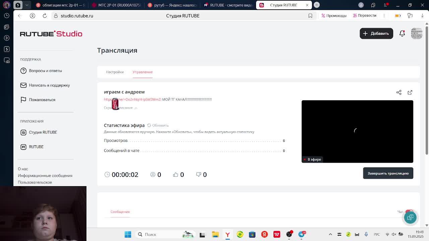The image size is (429, 241).
Task: Switch keyboard language РУС
Action: (377, 234)
